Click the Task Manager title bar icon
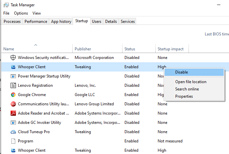The height and width of the screenshot is (154, 229). pos(6,5)
